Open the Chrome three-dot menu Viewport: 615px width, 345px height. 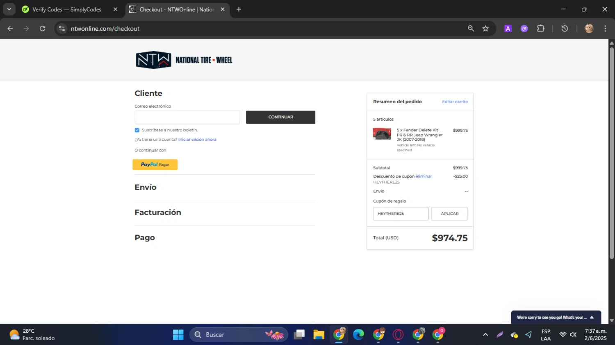605,29
